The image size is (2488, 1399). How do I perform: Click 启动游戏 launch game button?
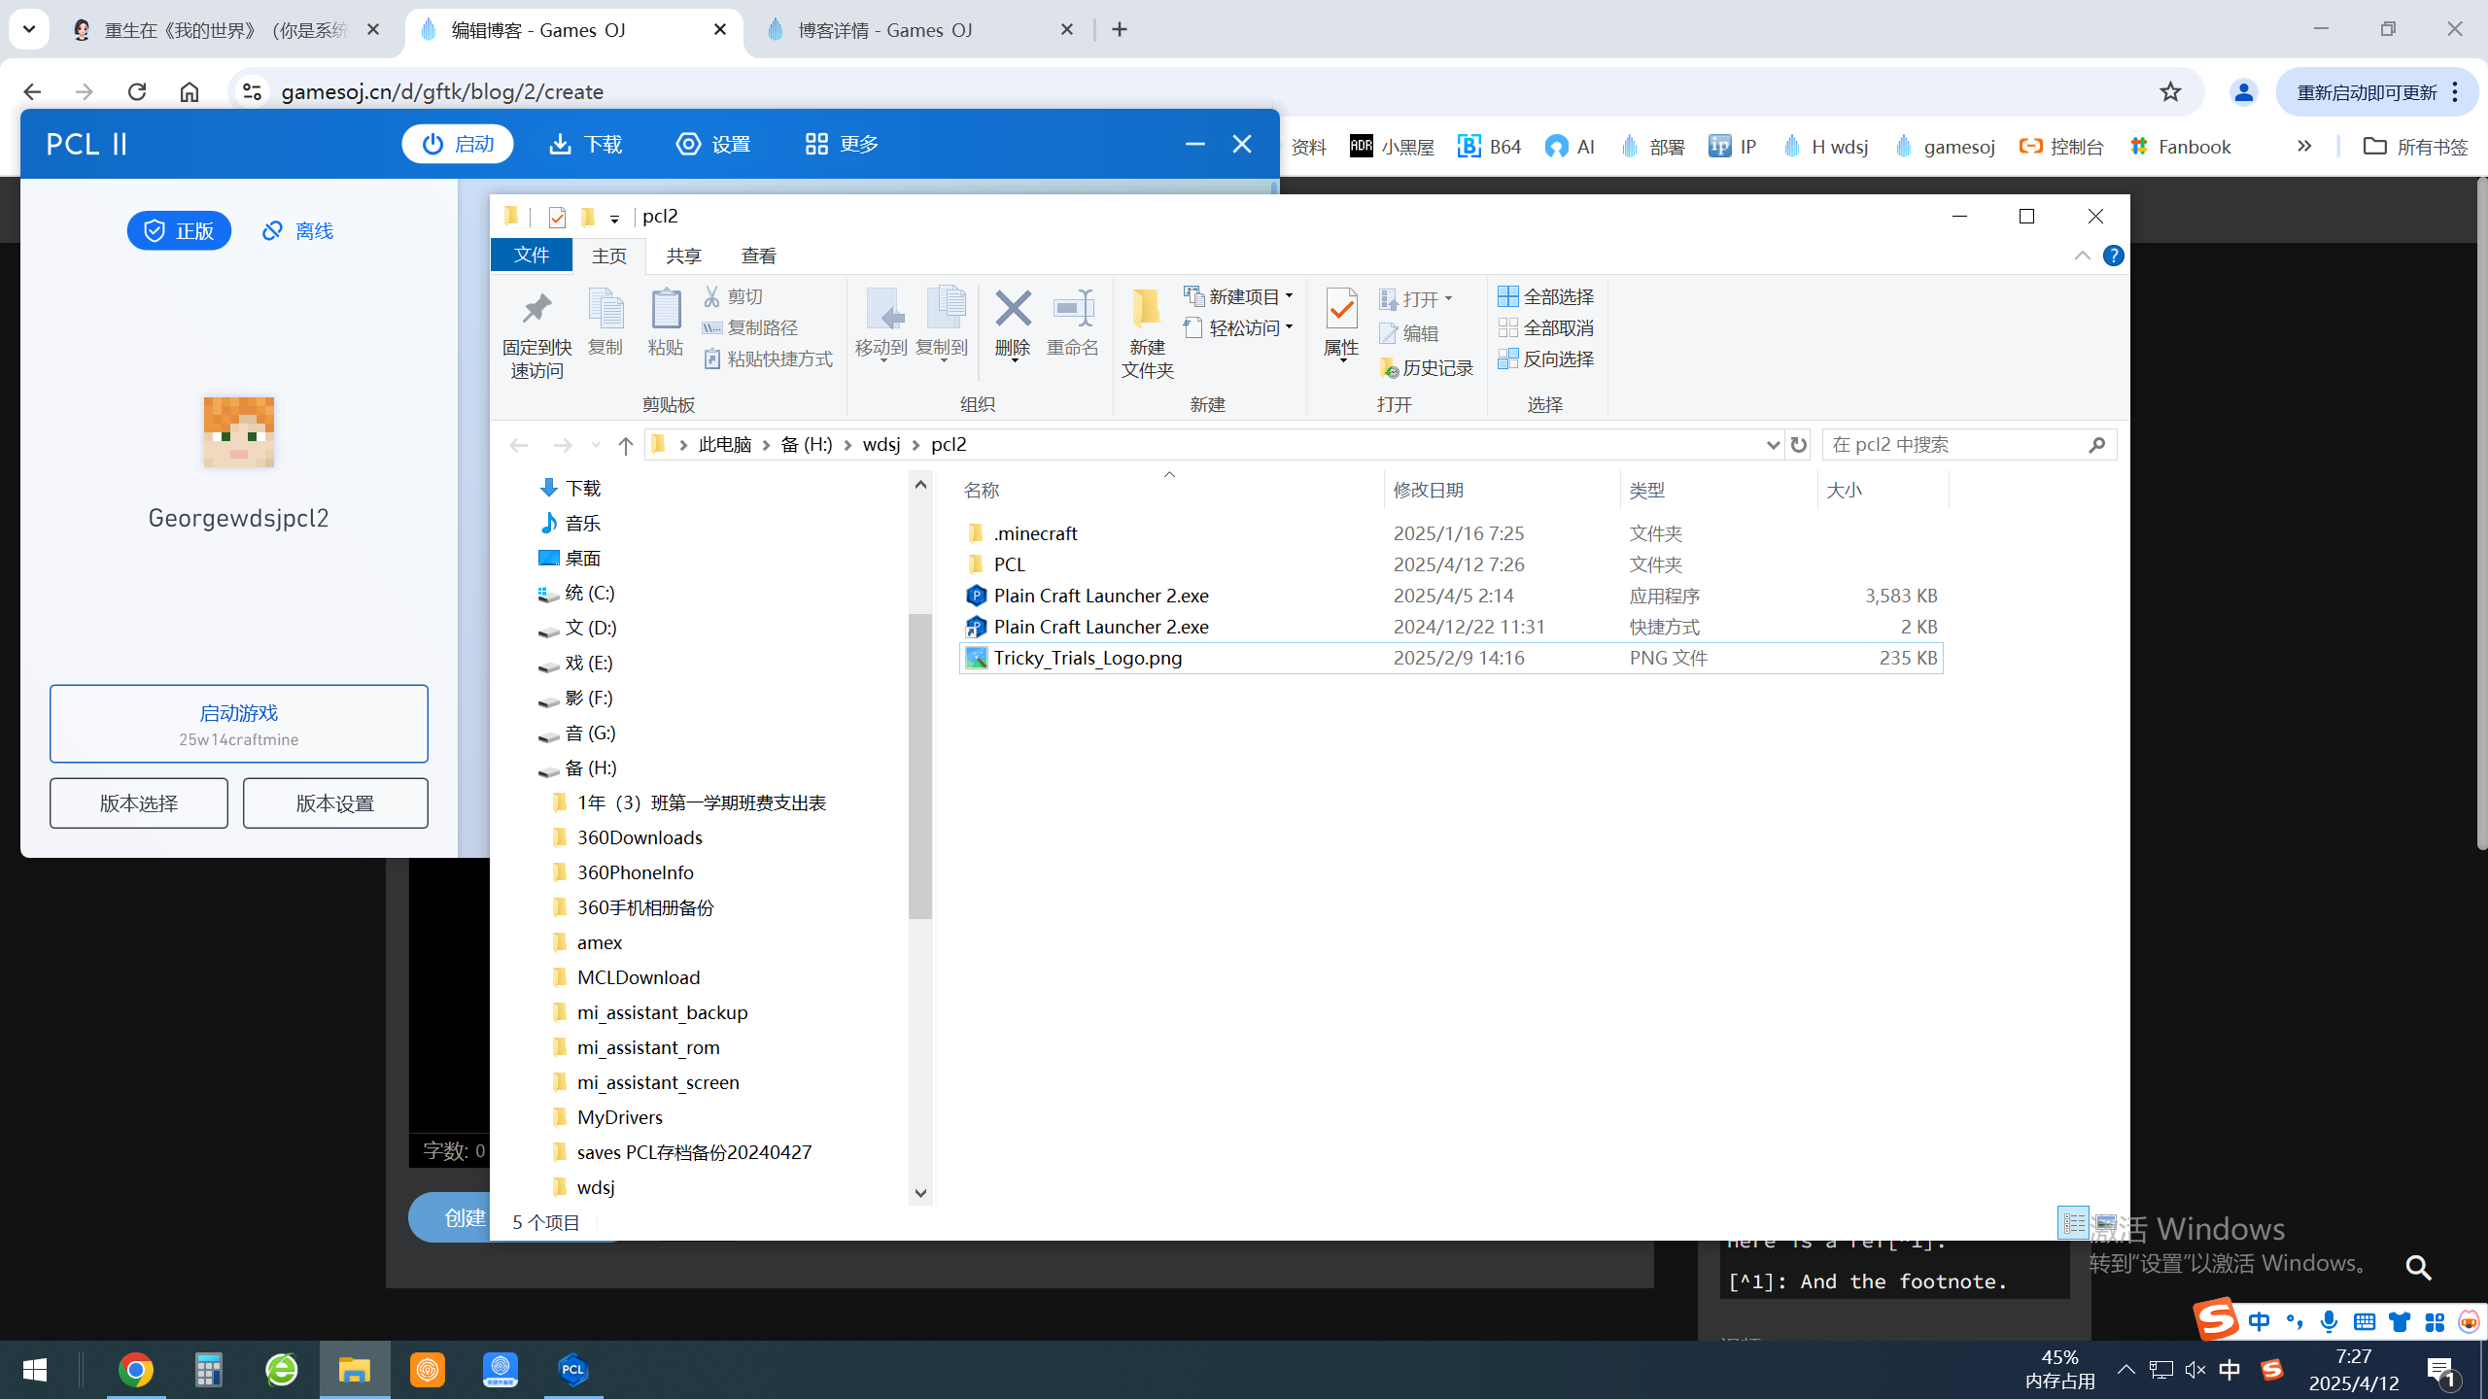[x=239, y=724]
